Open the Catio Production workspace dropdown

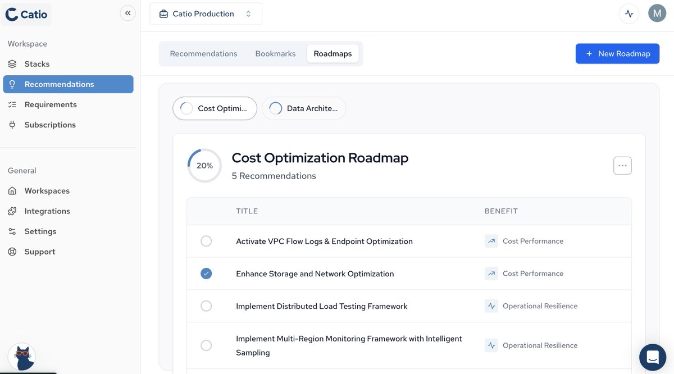206,14
